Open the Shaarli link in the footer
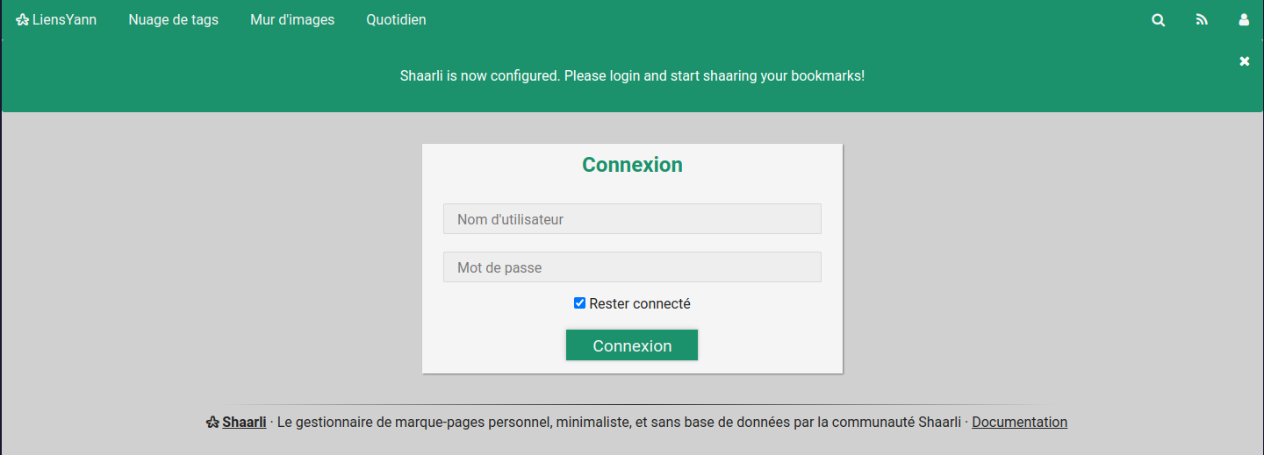 [244, 423]
